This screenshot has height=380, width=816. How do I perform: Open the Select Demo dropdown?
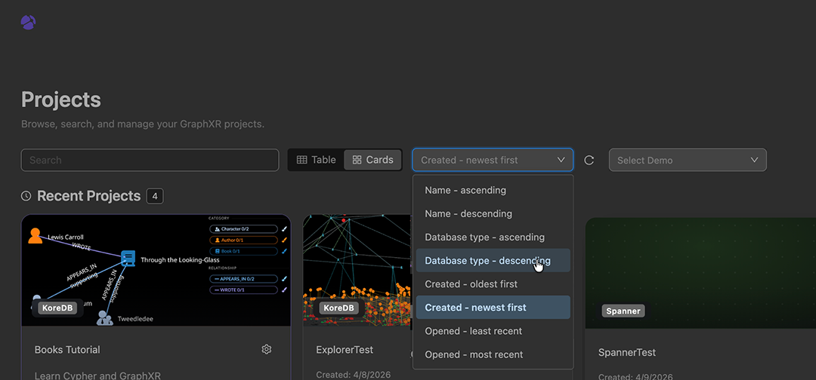(688, 160)
